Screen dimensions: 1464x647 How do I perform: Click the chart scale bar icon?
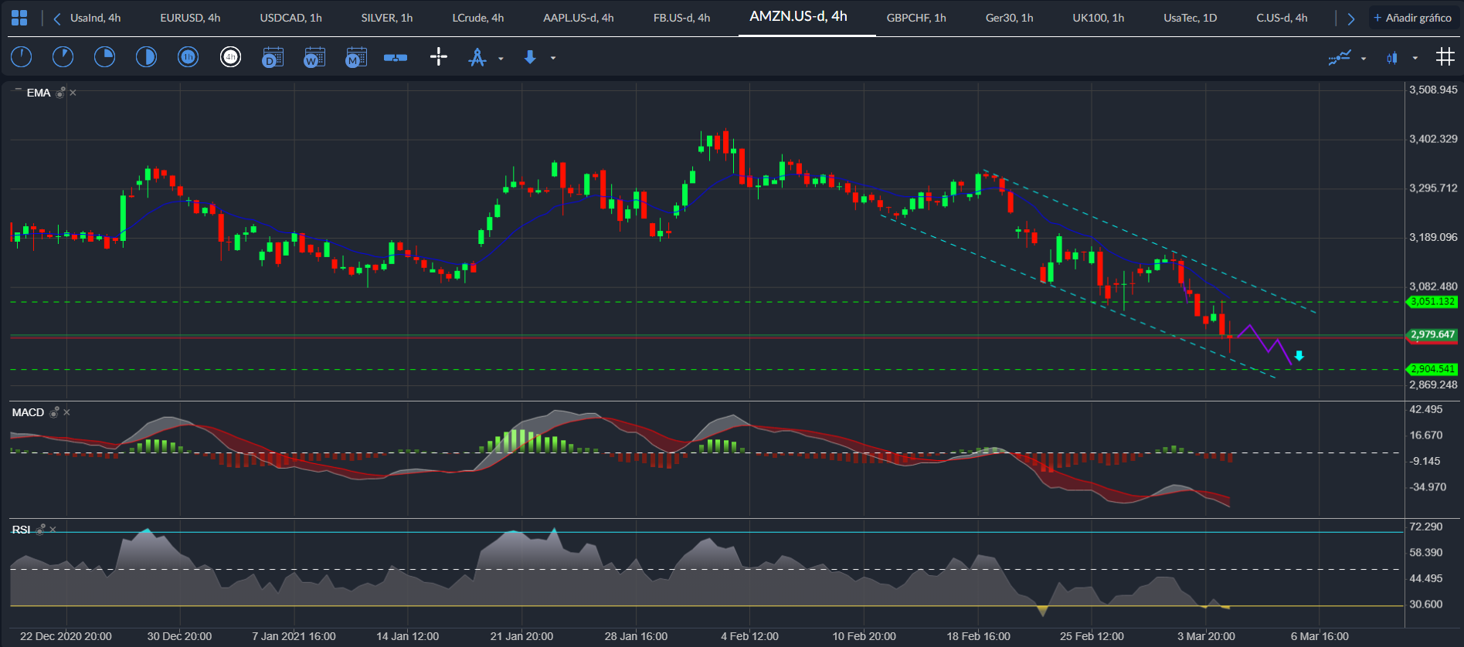pyautogui.click(x=396, y=58)
